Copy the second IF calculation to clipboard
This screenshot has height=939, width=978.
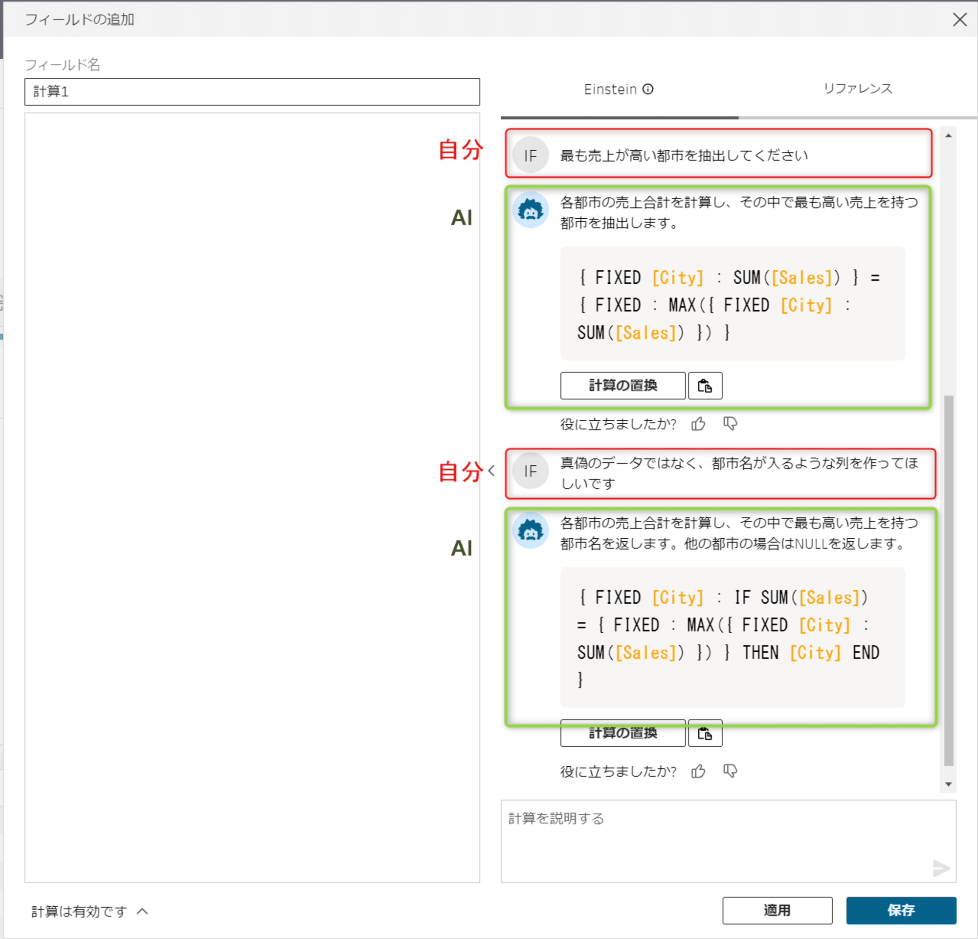[705, 733]
